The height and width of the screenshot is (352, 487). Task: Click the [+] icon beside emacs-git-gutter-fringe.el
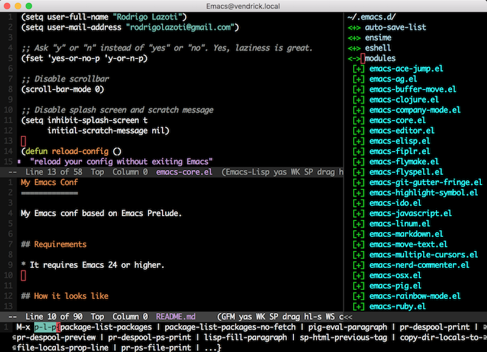pos(359,182)
